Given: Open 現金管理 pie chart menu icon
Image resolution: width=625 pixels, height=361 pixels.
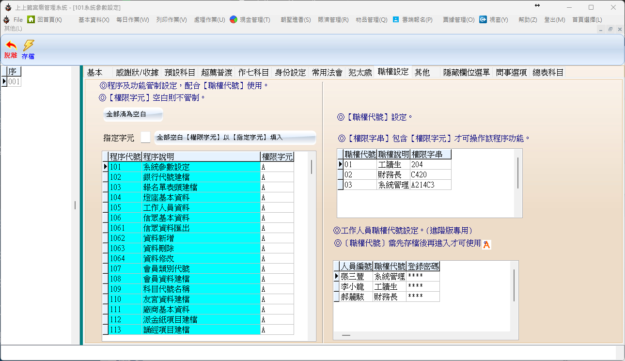Looking at the screenshot, I should pyautogui.click(x=234, y=19).
